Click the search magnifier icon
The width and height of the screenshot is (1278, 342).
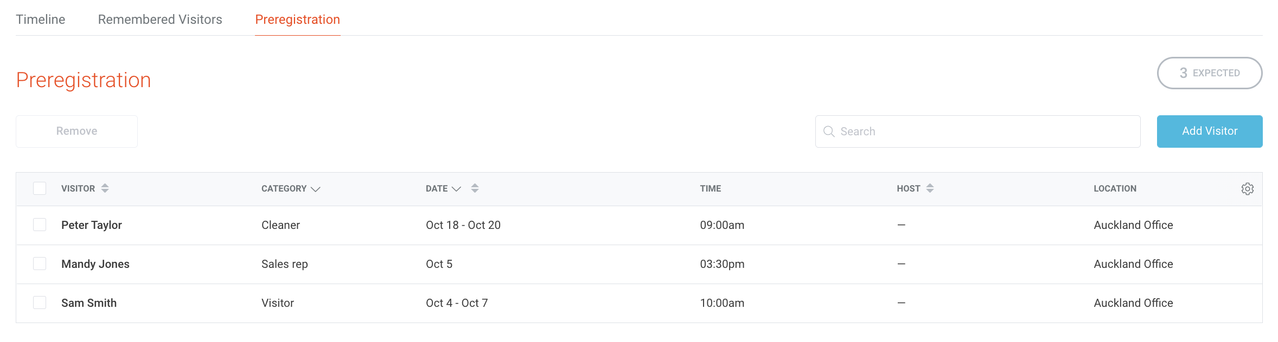tap(829, 131)
